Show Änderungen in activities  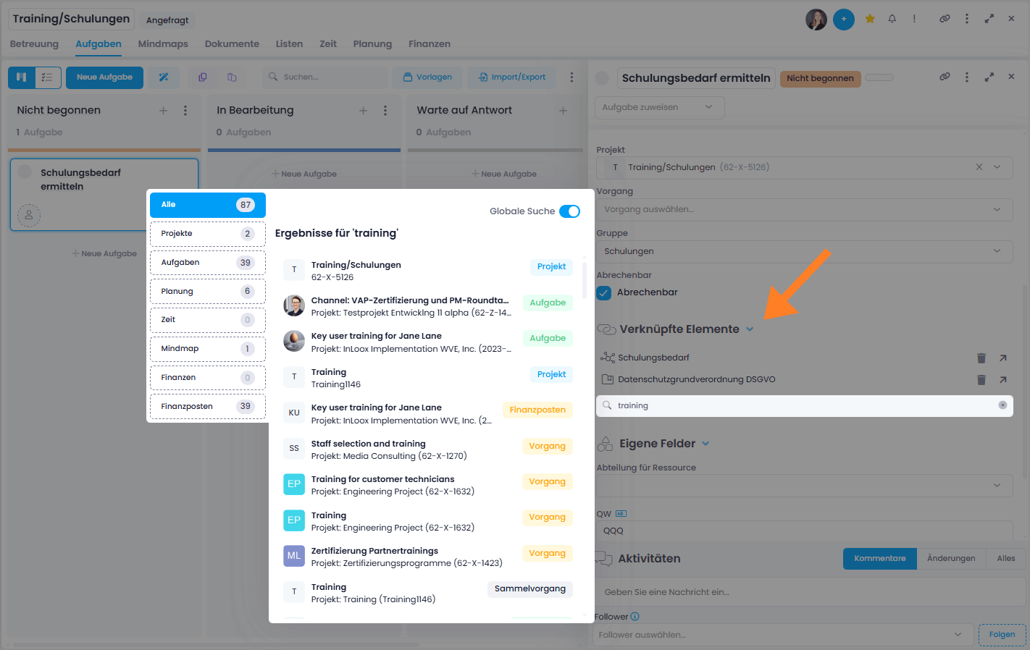pyautogui.click(x=950, y=559)
